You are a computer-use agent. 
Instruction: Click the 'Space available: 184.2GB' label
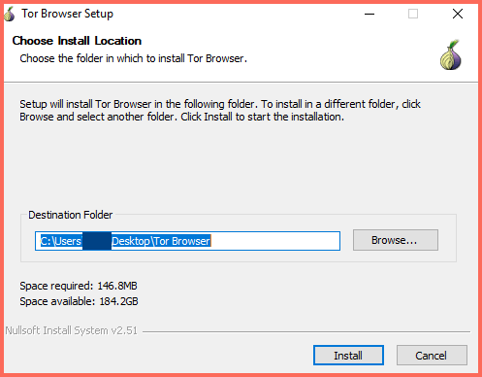(x=79, y=301)
